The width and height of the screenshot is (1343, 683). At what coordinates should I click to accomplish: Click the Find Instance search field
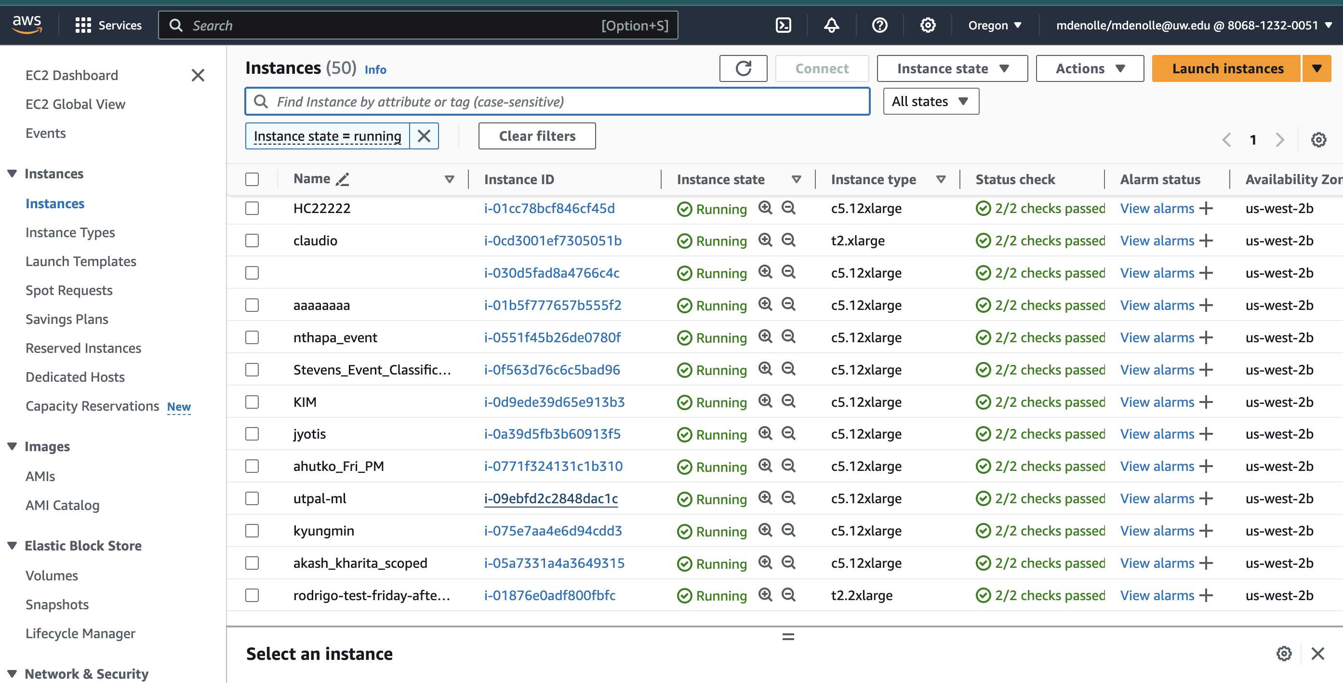pos(558,102)
